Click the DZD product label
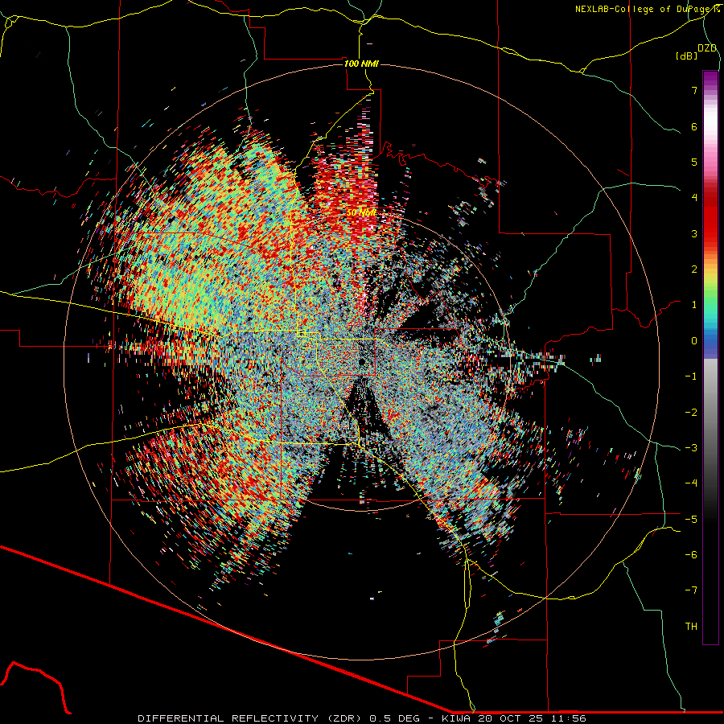The height and width of the screenshot is (724, 724). (707, 48)
